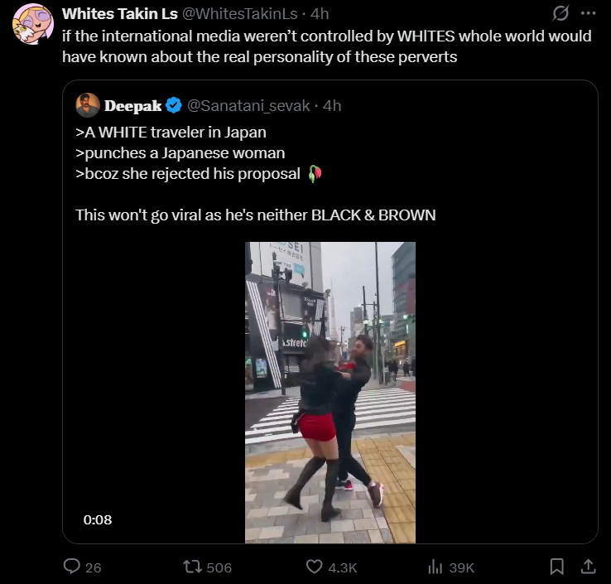Click the share upload icon
Screen dimensions: 611x584
589,567
